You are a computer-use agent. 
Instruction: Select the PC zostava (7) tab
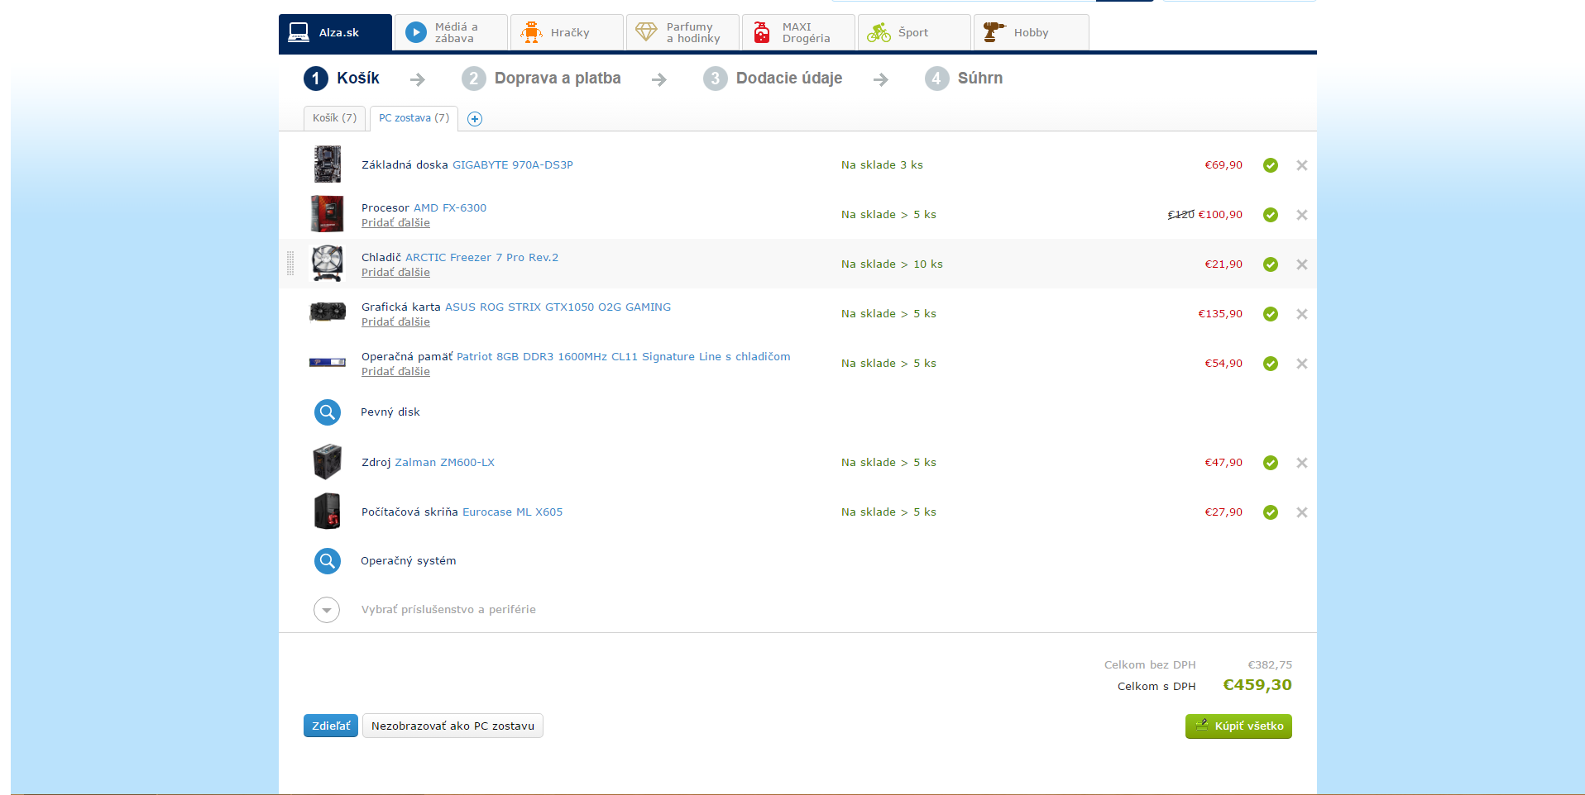pos(414,118)
